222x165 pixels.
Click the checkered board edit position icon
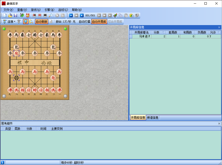point(115,16)
